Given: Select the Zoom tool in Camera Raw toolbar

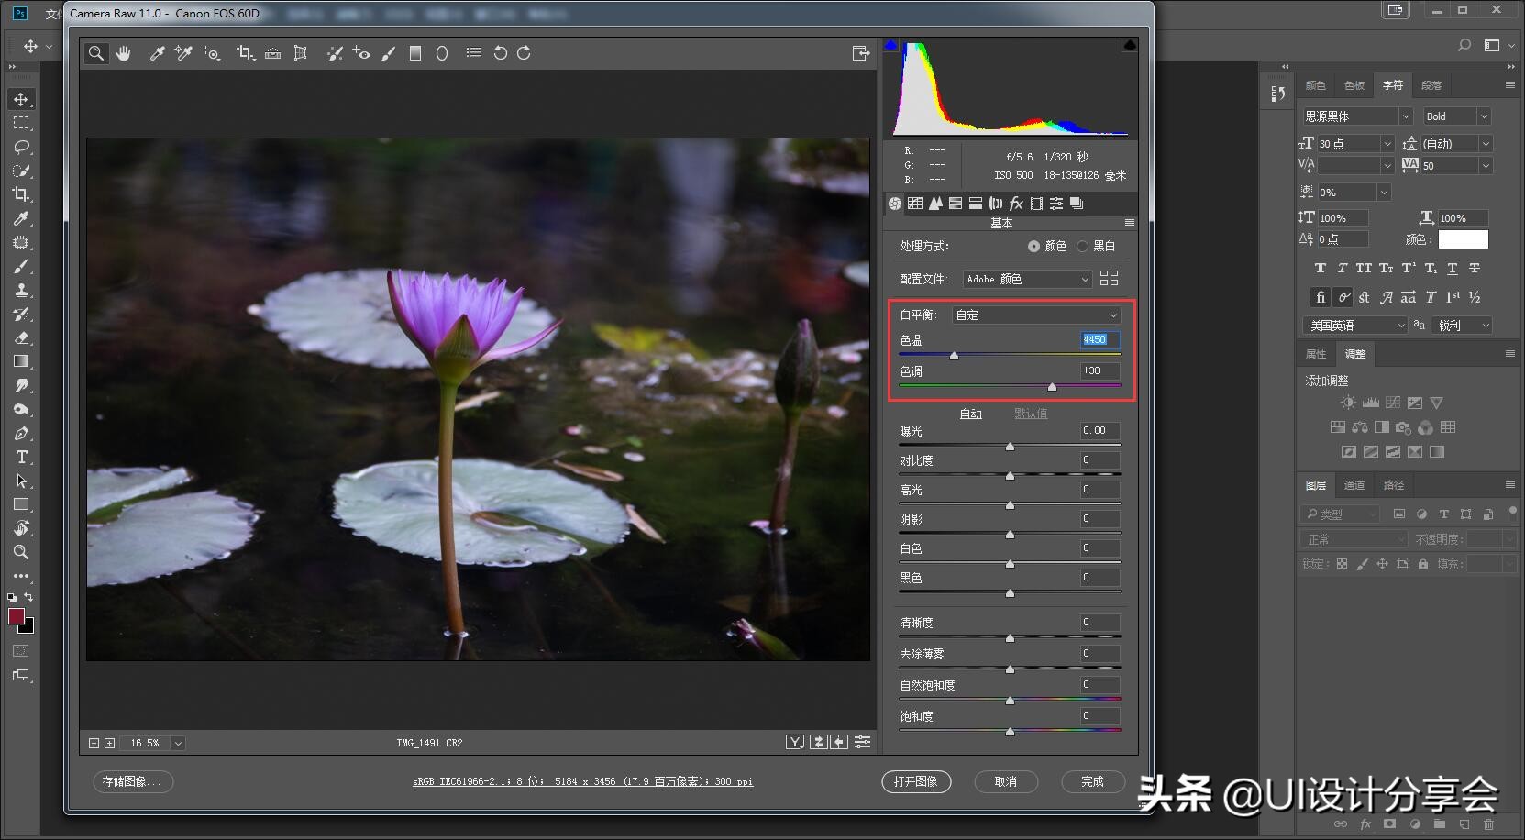Looking at the screenshot, I should coord(96,53).
